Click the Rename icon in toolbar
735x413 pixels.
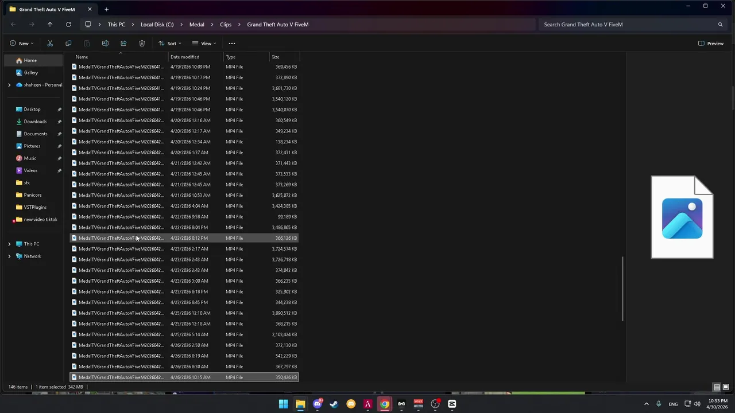pyautogui.click(x=105, y=43)
